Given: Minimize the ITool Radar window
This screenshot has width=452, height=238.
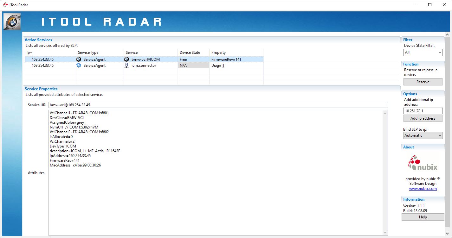Looking at the screenshot, I should click(x=415, y=5).
